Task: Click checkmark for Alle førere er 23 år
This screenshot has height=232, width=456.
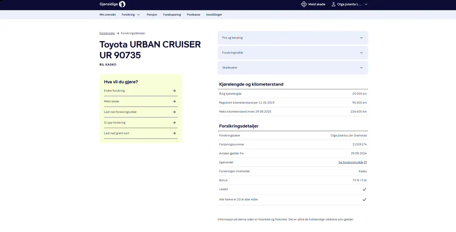Action: tap(364, 200)
